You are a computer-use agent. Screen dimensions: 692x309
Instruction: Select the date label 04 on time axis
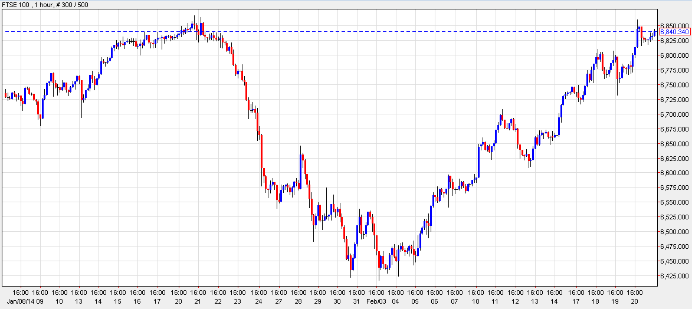[x=396, y=301]
